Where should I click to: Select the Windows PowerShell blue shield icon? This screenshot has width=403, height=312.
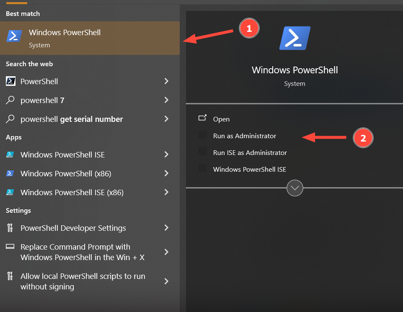pos(14,36)
